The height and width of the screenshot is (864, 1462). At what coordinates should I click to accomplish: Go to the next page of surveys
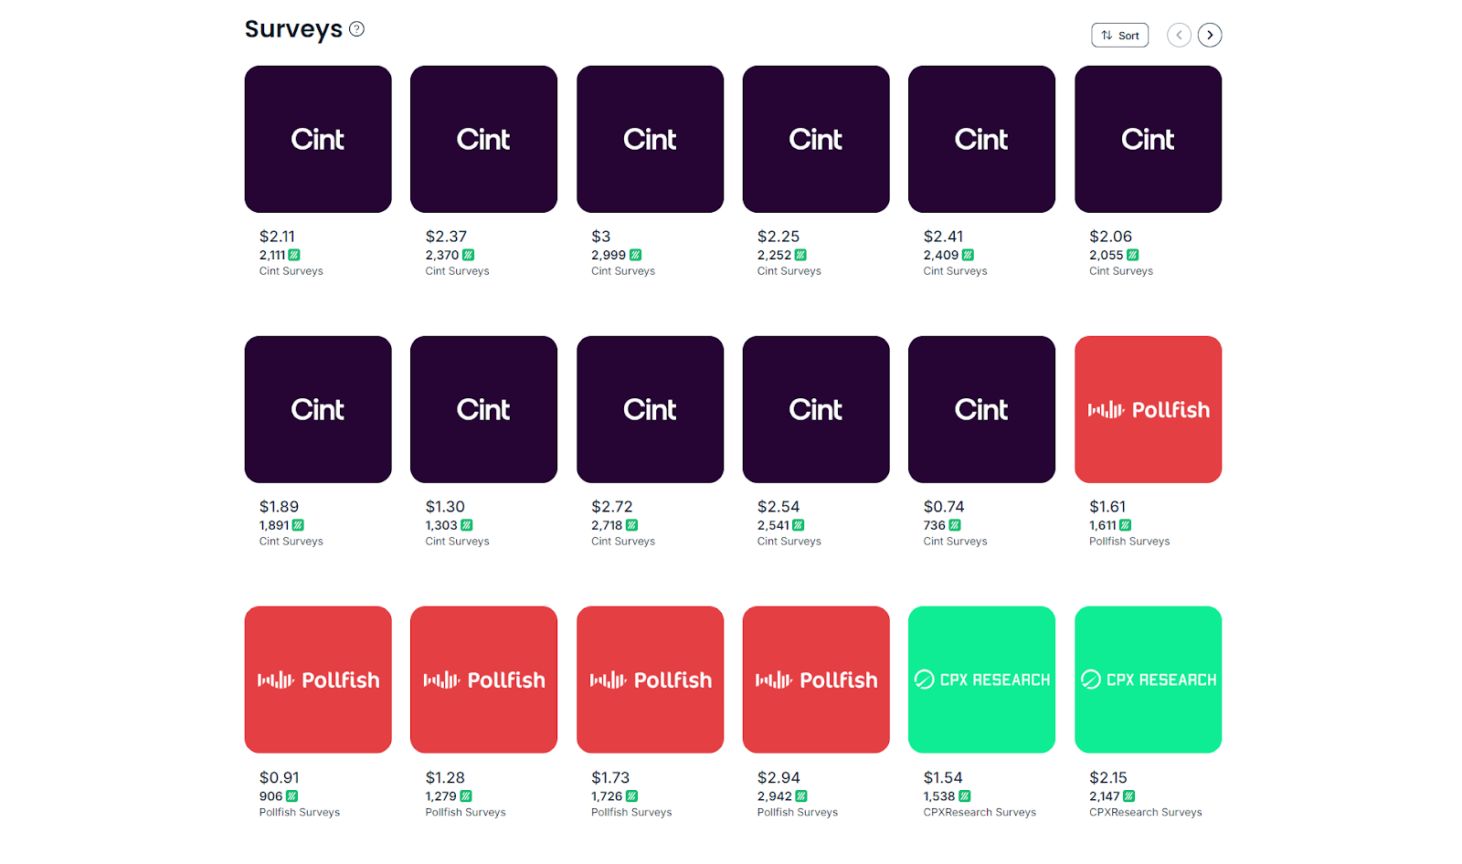1210,36
